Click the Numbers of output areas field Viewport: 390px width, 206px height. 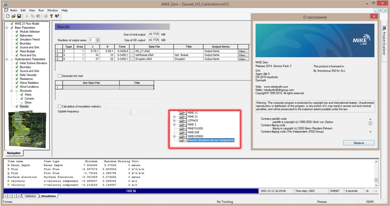point(92,40)
